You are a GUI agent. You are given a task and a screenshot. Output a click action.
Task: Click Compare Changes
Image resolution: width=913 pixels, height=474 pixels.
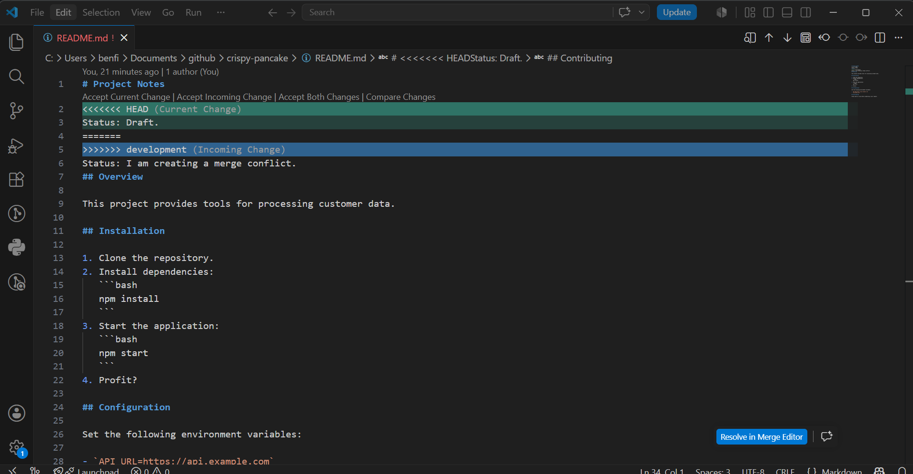point(401,97)
